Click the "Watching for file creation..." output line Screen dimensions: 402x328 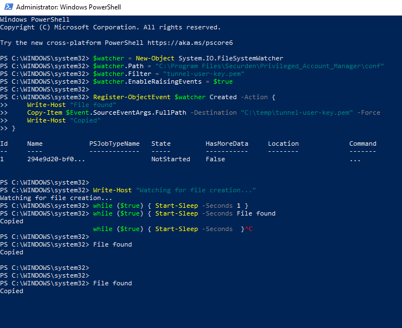pyautogui.click(x=56, y=198)
